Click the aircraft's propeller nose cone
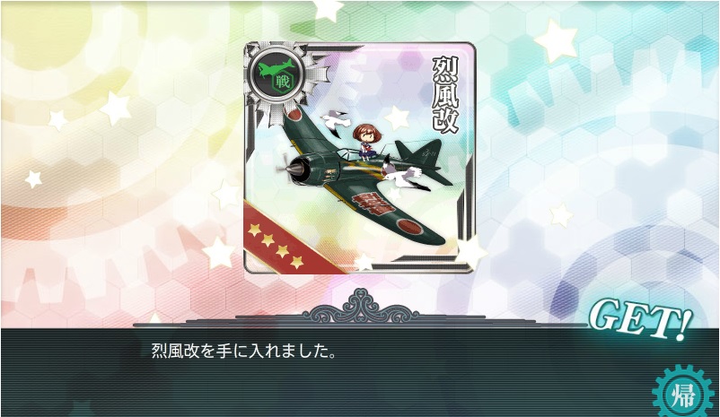The width and height of the screenshot is (720, 417). click(x=294, y=169)
